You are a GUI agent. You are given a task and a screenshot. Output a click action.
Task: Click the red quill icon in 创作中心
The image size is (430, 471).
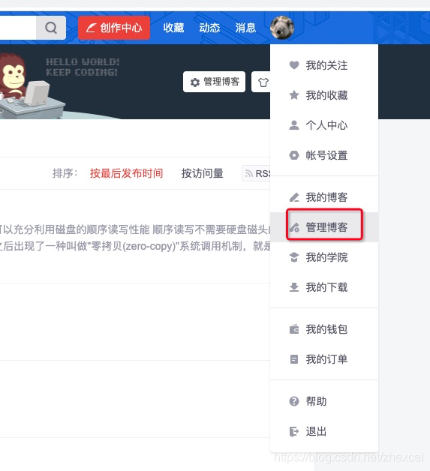point(91,28)
